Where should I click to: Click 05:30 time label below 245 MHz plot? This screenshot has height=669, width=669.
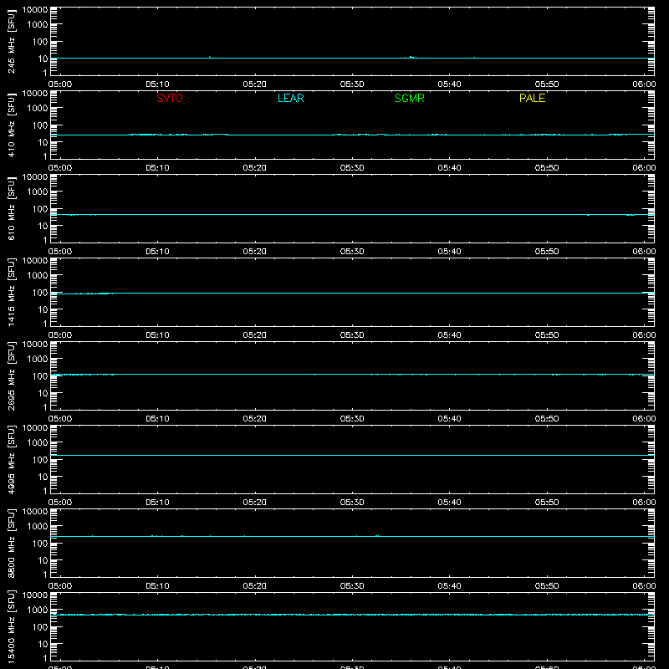coord(352,84)
